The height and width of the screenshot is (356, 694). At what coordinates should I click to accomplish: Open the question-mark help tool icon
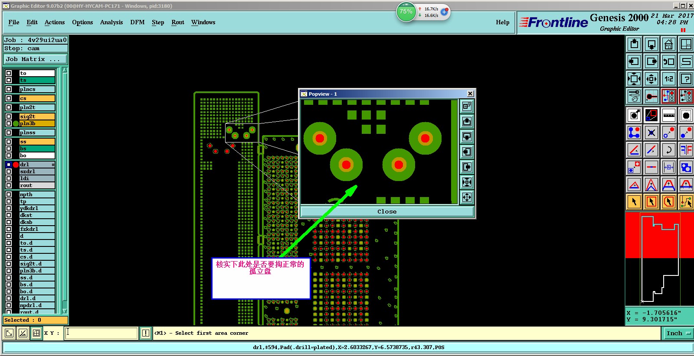686,79
